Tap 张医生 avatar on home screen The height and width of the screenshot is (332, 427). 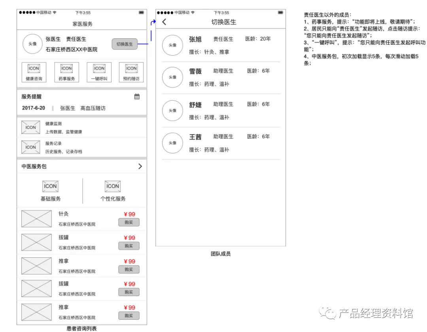[x=33, y=44]
